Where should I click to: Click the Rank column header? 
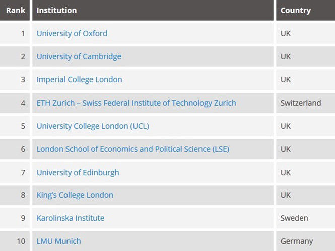tap(16, 10)
